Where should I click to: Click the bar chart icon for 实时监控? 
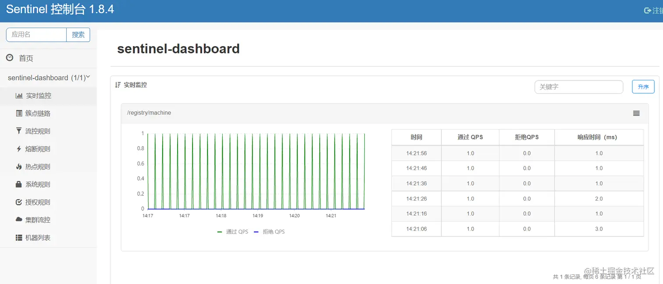pos(19,96)
